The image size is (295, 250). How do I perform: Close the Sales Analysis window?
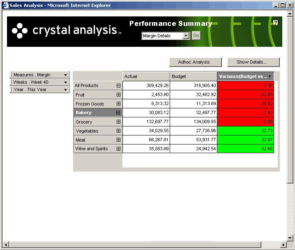tap(290, 5)
